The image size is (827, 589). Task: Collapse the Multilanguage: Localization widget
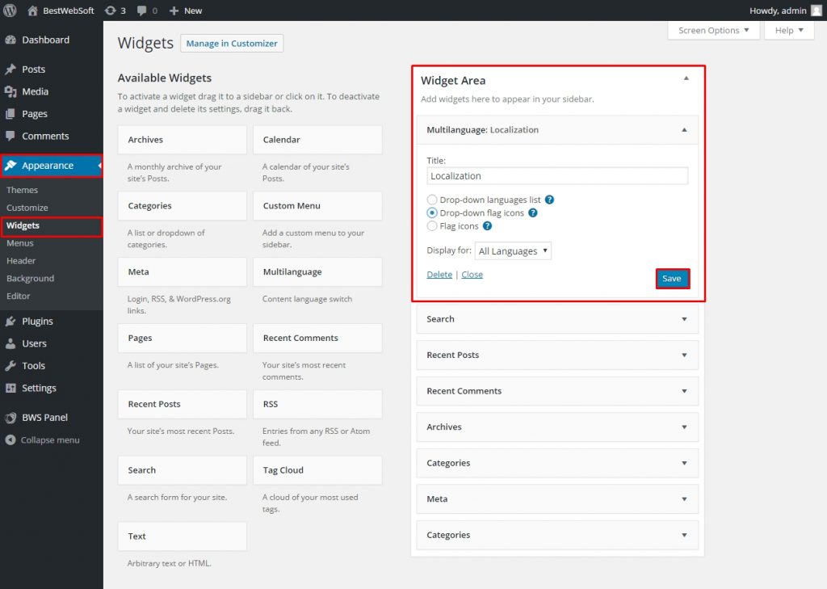[x=685, y=129]
